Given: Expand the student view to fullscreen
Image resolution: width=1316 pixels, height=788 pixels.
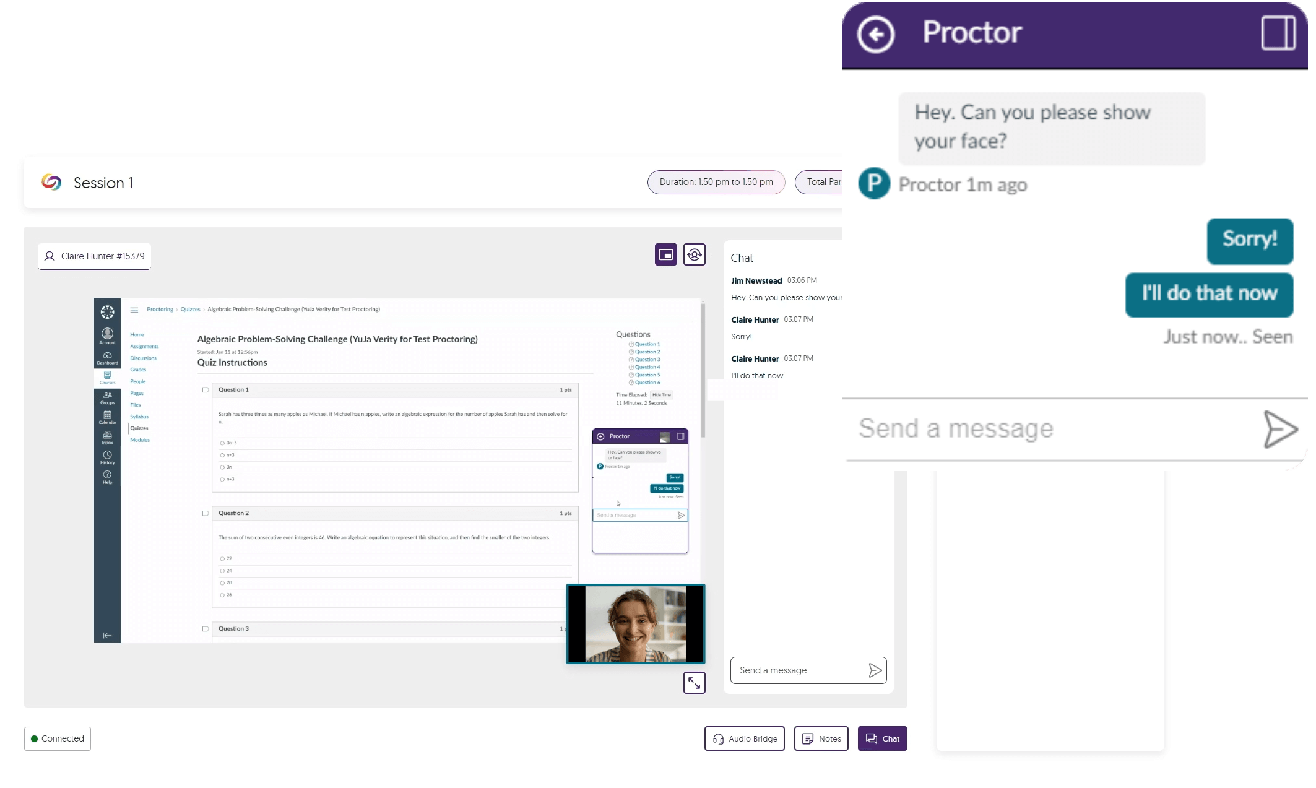Looking at the screenshot, I should (695, 683).
